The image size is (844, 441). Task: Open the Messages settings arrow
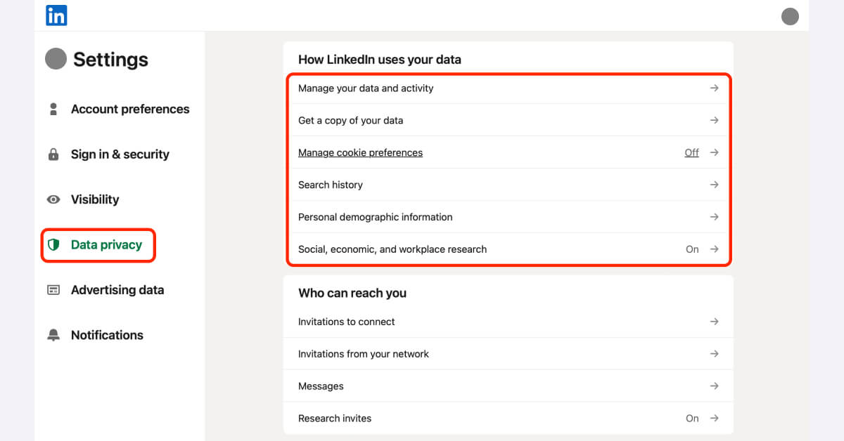click(714, 386)
